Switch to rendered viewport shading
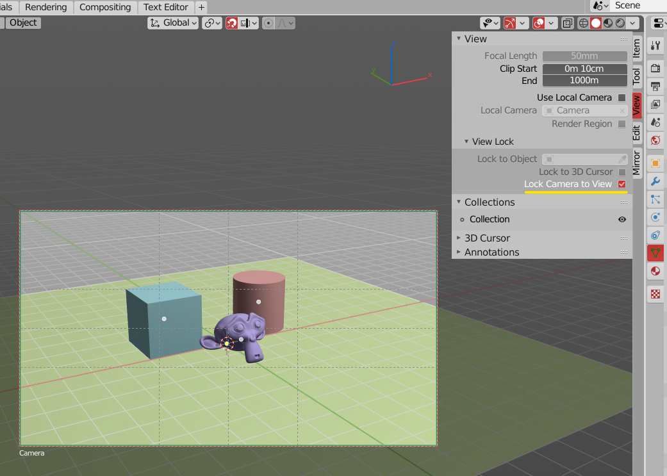The width and height of the screenshot is (667, 476). coord(621,23)
